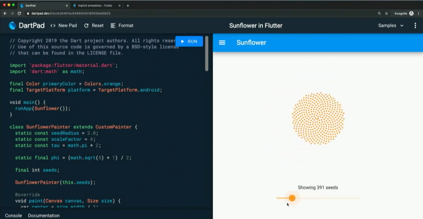
Task: Click the 'Sunflower' app bar title
Action: (251, 43)
